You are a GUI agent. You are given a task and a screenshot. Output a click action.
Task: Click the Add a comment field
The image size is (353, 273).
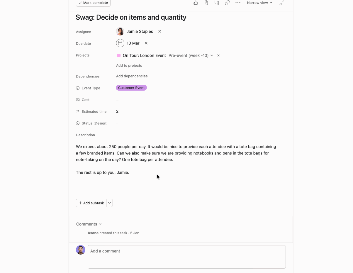186,257
